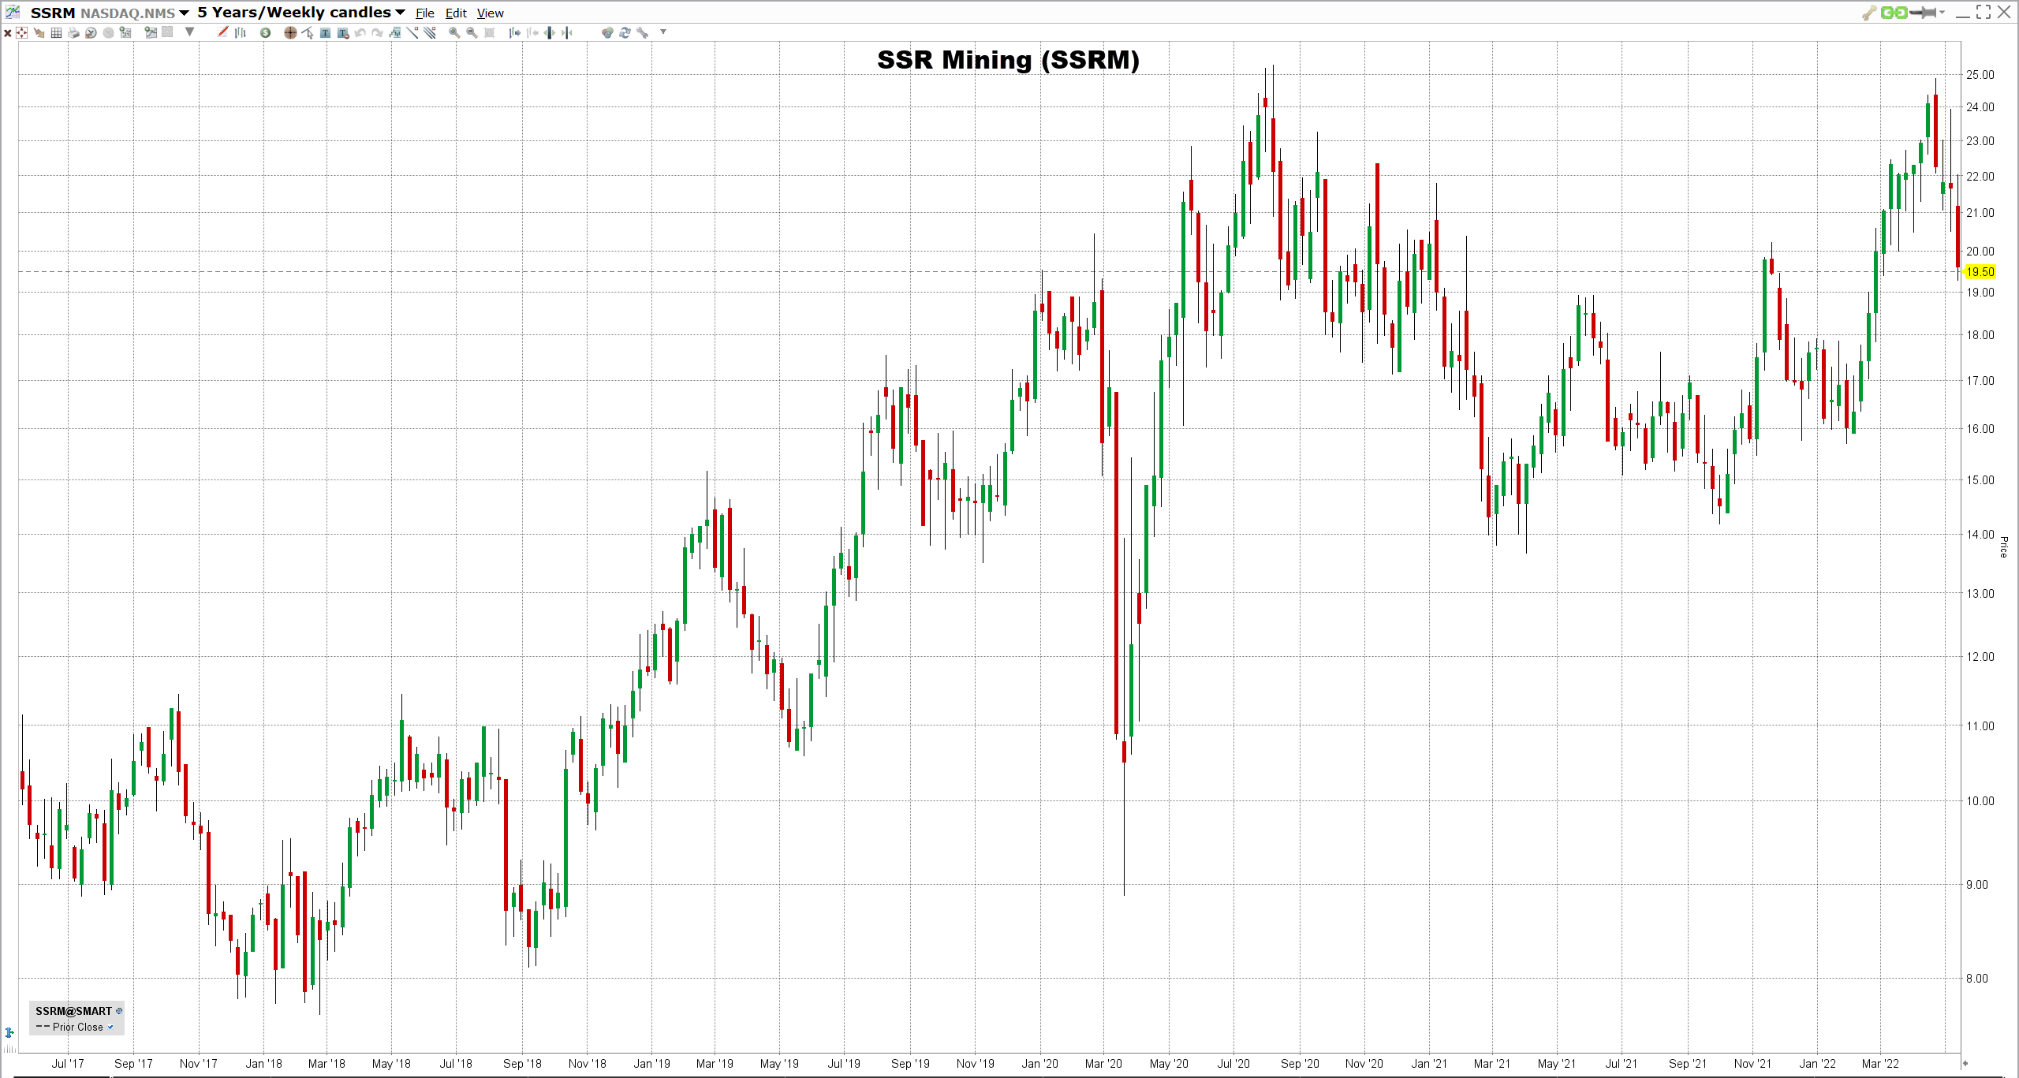
Task: Click the remove text annotation icon
Action: tap(343, 32)
